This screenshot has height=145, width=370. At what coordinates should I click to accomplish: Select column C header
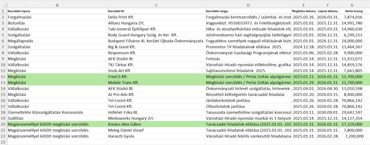[156, 5]
